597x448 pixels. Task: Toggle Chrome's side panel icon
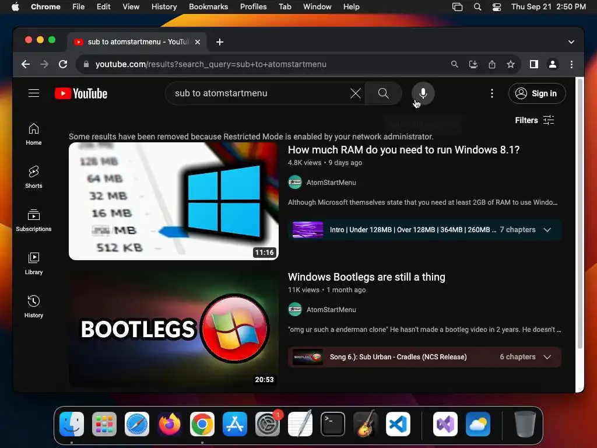(x=534, y=64)
